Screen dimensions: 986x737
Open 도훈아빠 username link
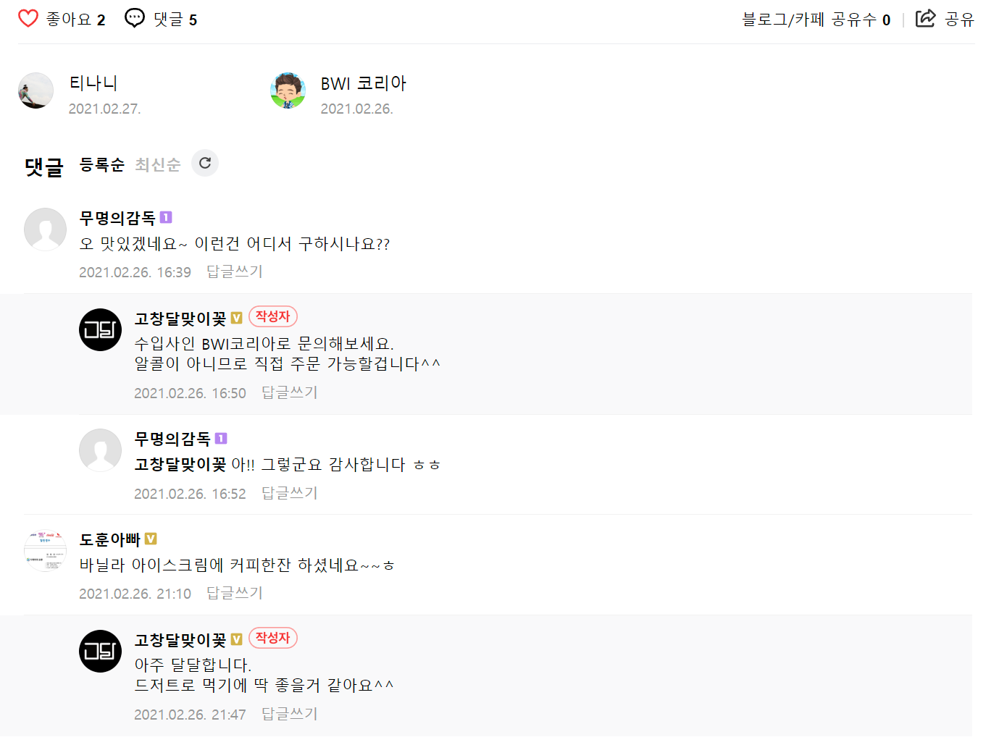pos(109,539)
